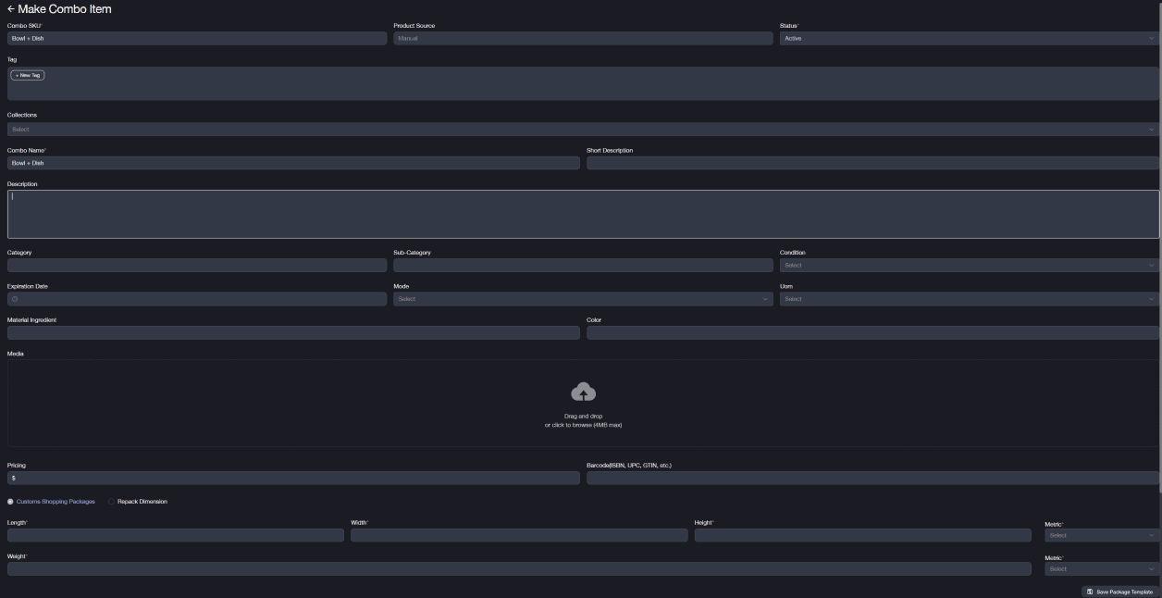Focus the Short Description field
The width and height of the screenshot is (1162, 598).
(872, 163)
